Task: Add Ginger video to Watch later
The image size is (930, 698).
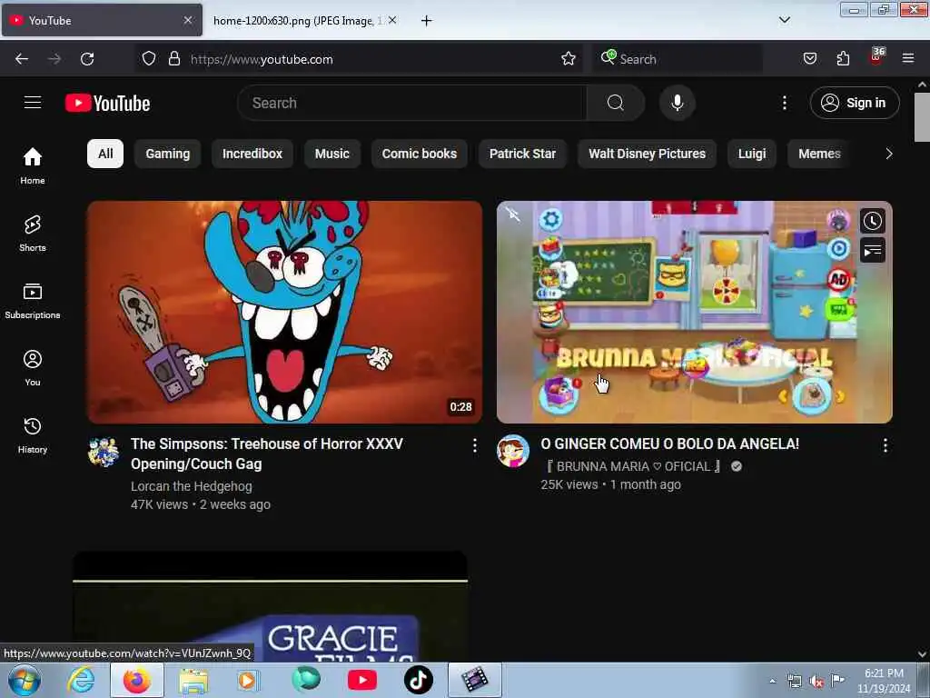Action: pyautogui.click(x=872, y=222)
